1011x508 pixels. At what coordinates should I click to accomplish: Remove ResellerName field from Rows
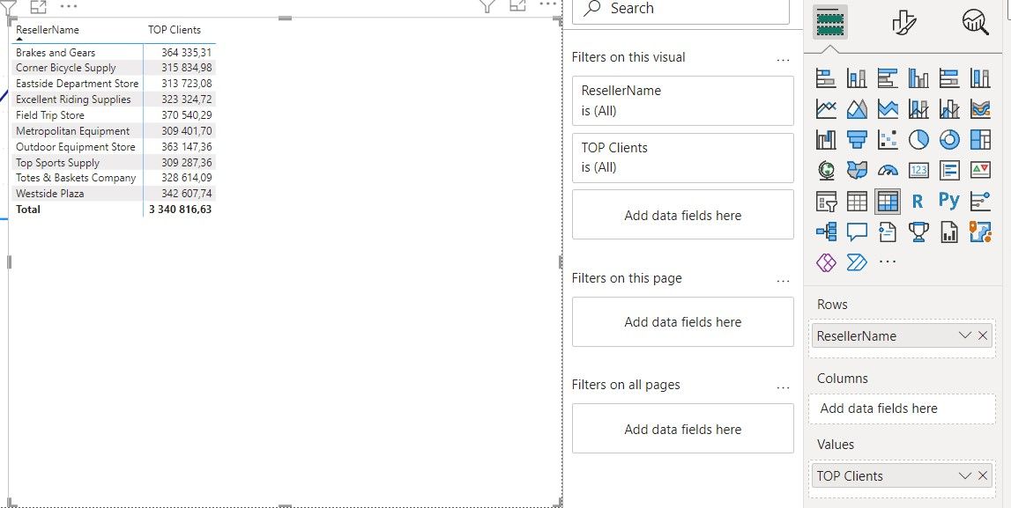[x=983, y=335]
